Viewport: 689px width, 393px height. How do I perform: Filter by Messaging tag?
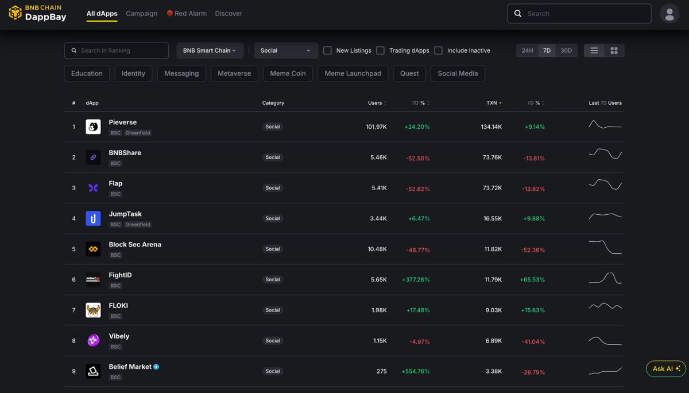pyautogui.click(x=181, y=73)
